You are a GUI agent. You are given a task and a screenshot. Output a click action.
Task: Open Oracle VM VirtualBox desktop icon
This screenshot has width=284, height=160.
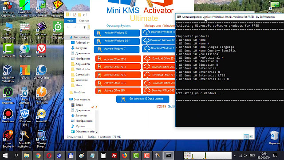(8, 74)
